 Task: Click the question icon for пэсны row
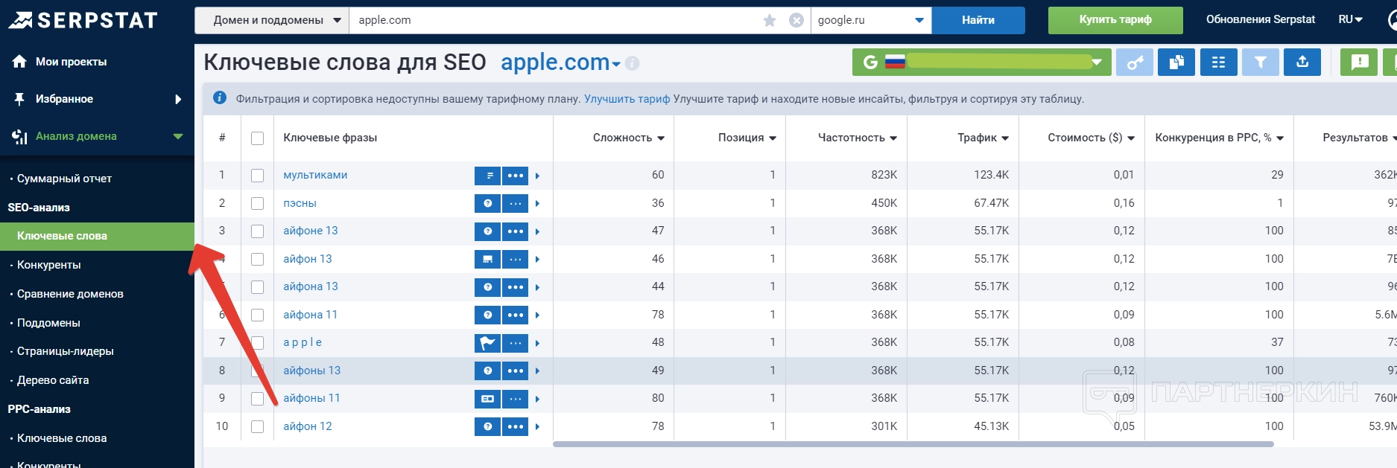click(x=488, y=203)
